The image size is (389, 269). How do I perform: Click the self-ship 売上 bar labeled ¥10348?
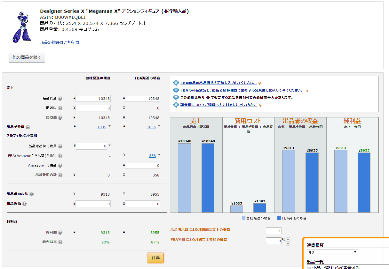184,178
